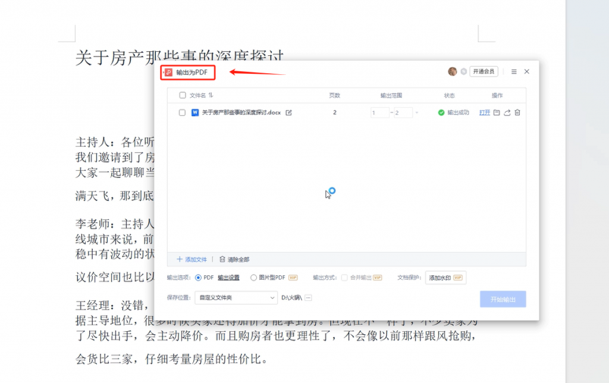Open the hamburger menu in the dialog header
This screenshot has height=383, width=609.
coord(514,72)
